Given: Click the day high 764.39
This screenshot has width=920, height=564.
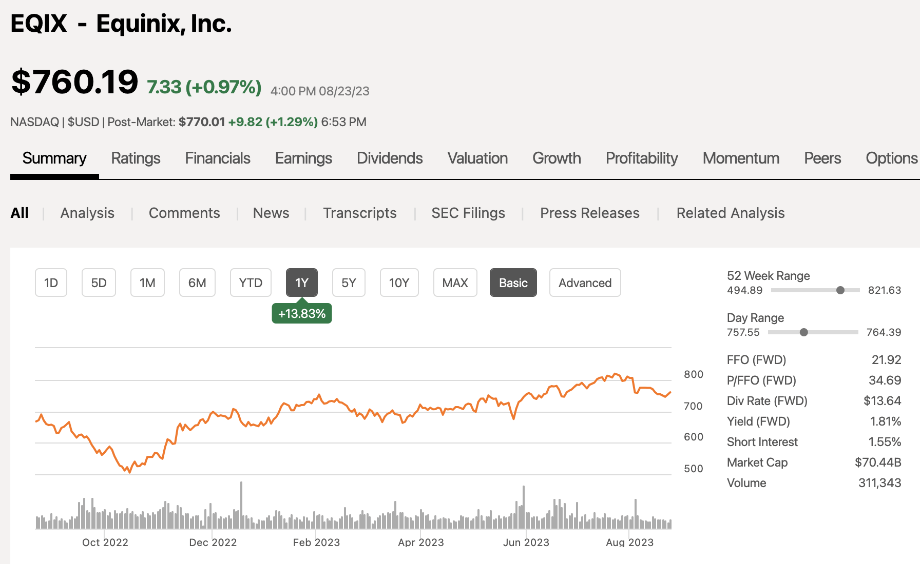Looking at the screenshot, I should point(884,332).
